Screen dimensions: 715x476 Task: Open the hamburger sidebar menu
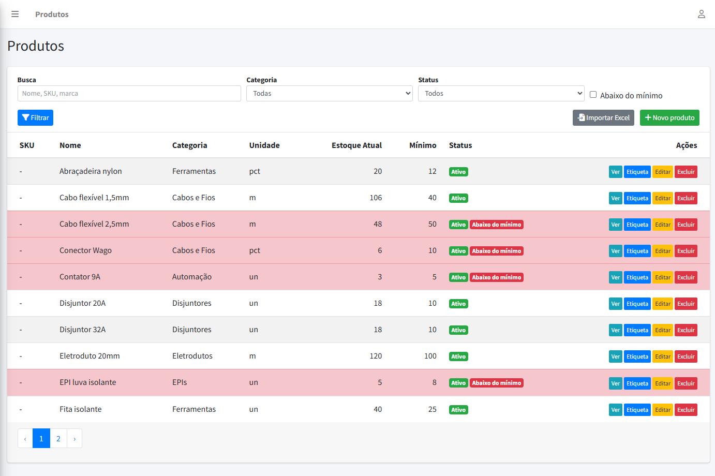pyautogui.click(x=15, y=14)
